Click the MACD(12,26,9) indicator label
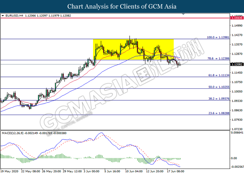The width and height of the screenshot is (244, 174). point(13,133)
